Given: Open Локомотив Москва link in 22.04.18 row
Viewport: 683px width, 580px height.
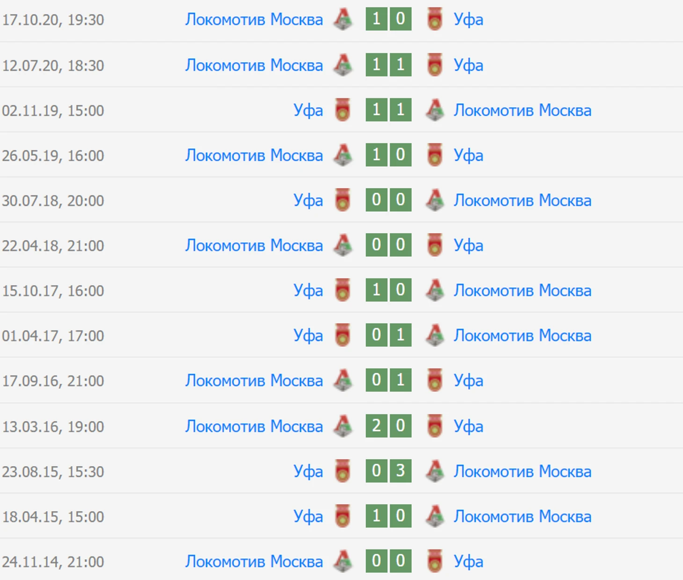Looking at the screenshot, I should tap(254, 245).
